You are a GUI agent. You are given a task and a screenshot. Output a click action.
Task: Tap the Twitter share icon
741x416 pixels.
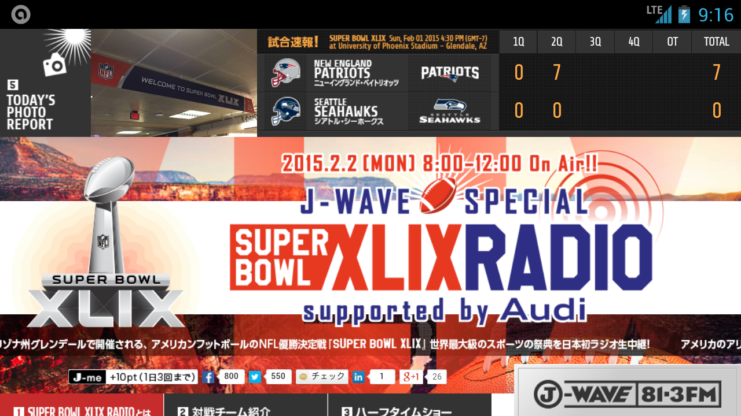tap(255, 377)
